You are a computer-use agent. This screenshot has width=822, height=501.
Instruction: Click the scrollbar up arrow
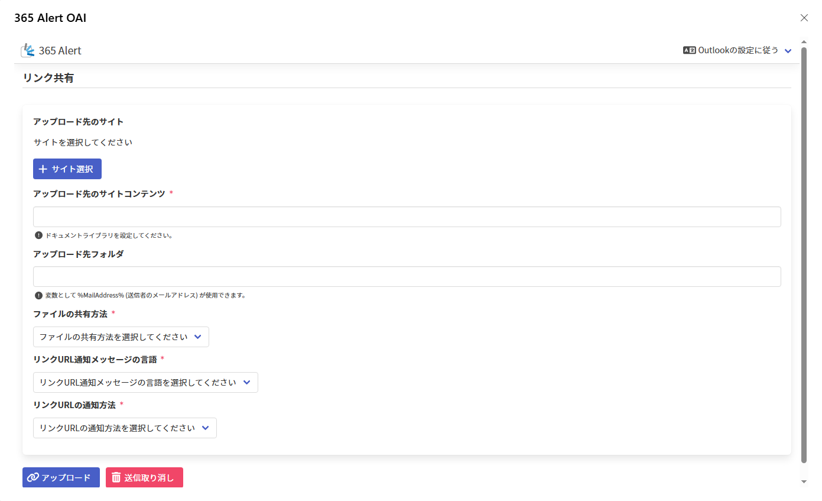(x=804, y=42)
